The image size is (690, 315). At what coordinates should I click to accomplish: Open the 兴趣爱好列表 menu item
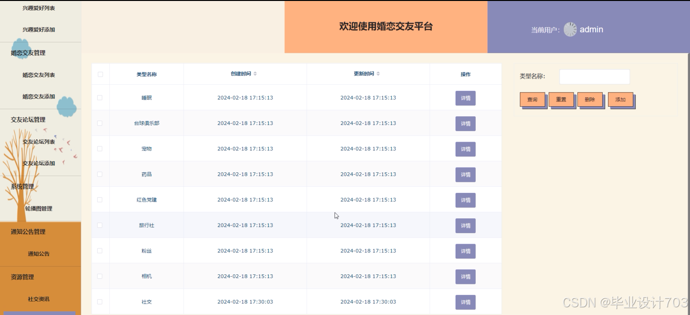pyautogui.click(x=39, y=8)
